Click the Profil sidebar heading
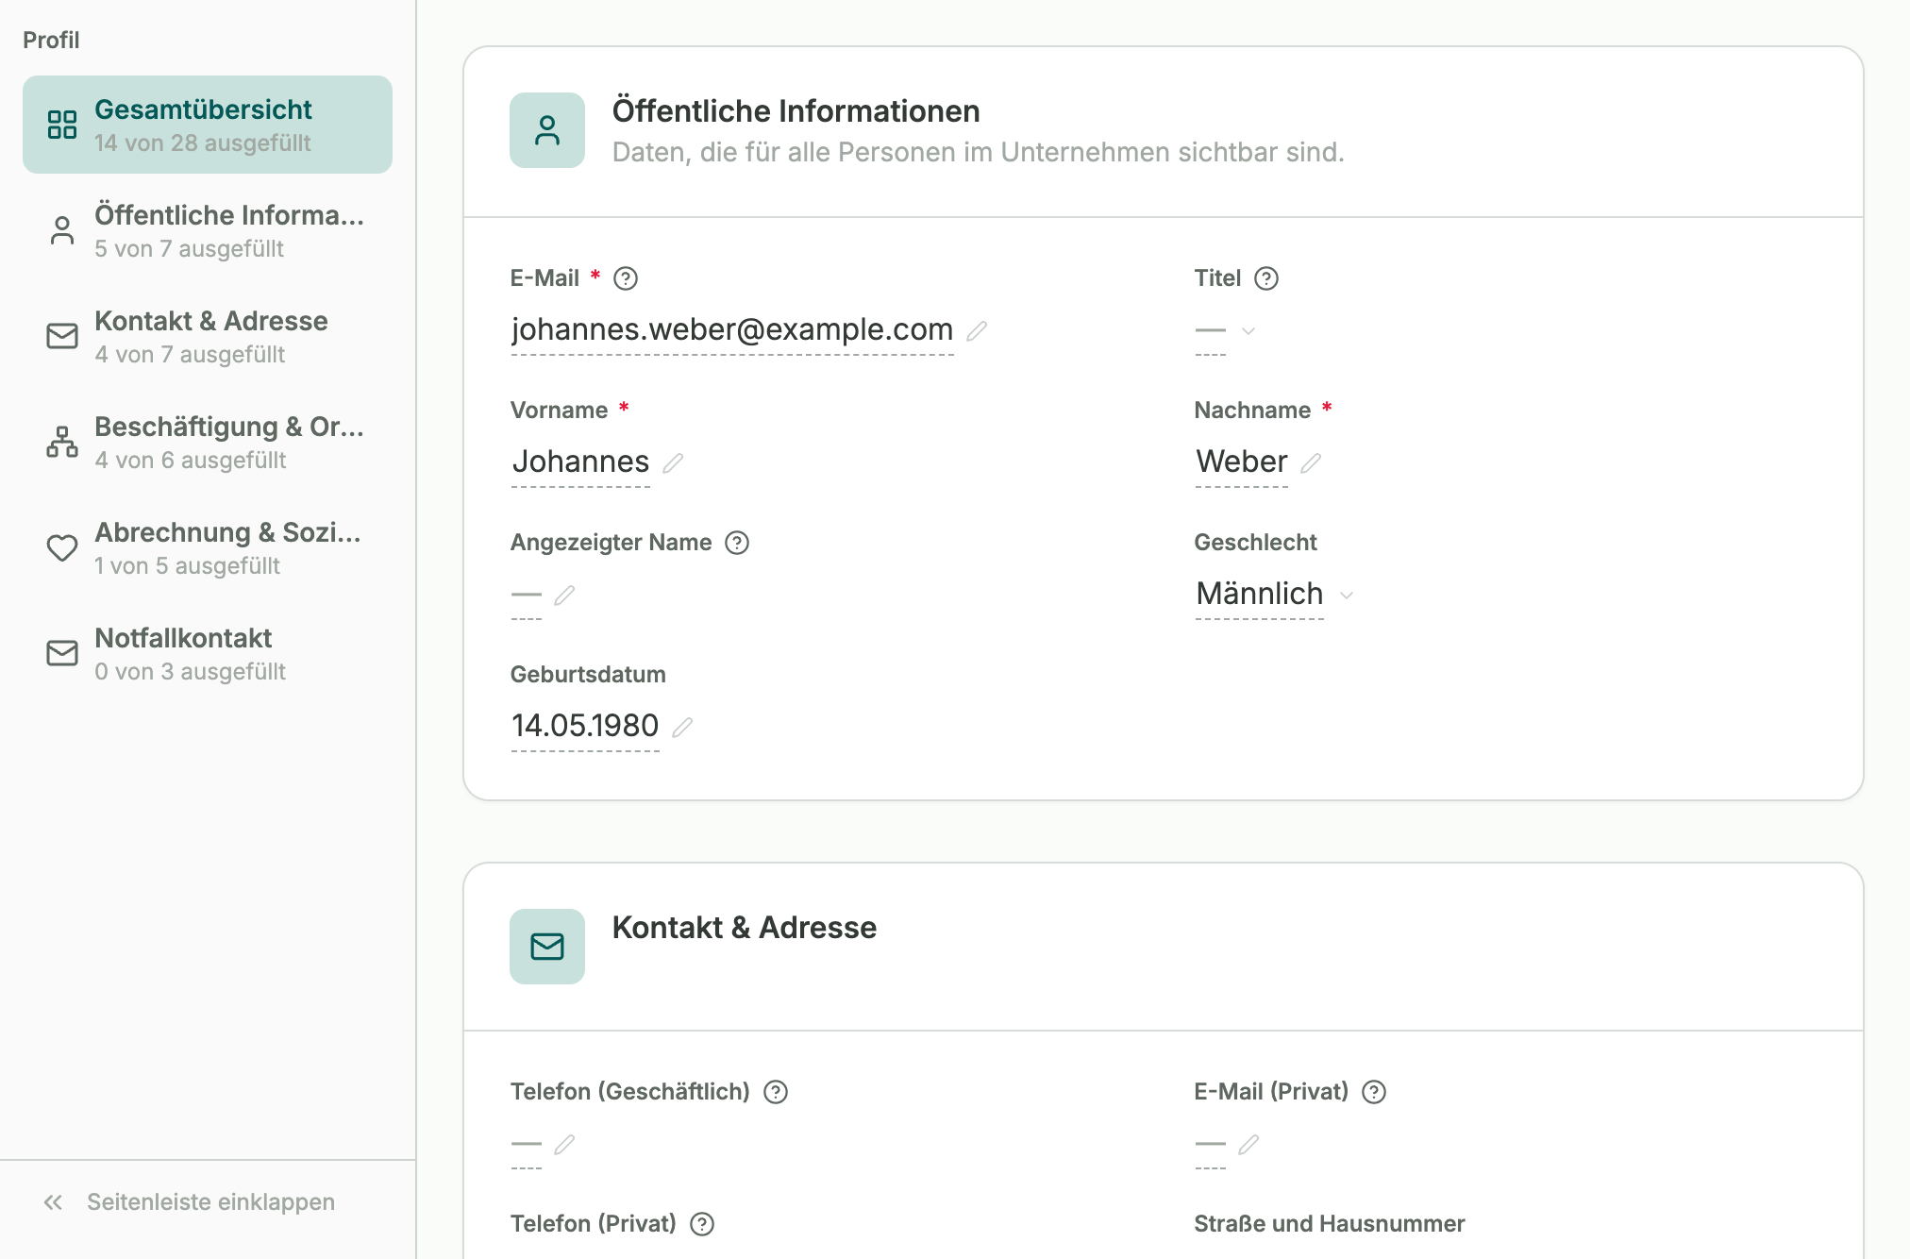The height and width of the screenshot is (1259, 1910). coord(51,40)
